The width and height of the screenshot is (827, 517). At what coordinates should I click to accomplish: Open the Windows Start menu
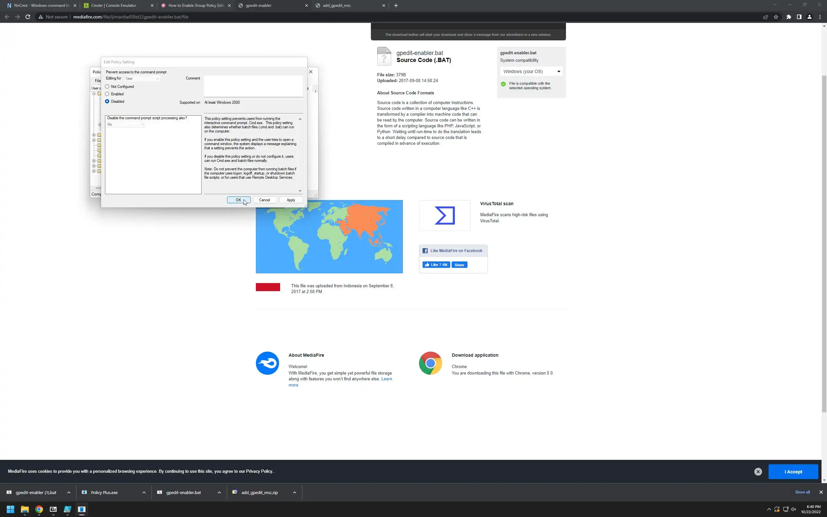(10, 509)
